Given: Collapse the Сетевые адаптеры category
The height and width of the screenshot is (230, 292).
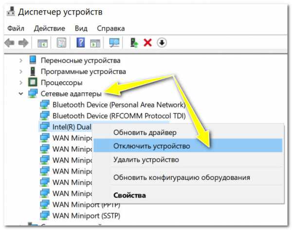Looking at the screenshot, I should pos(20,93).
